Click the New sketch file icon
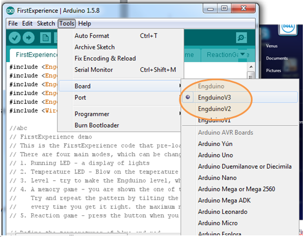Viewport: 305px width, 237px height. pos(45,38)
